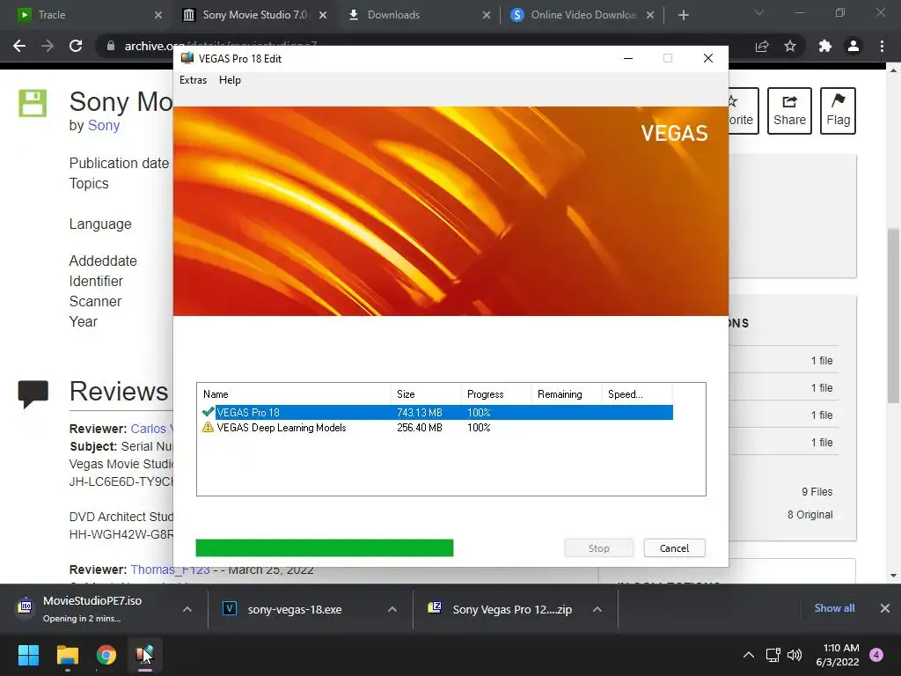Click the Progress column header
This screenshot has width=901, height=676.
point(496,393)
